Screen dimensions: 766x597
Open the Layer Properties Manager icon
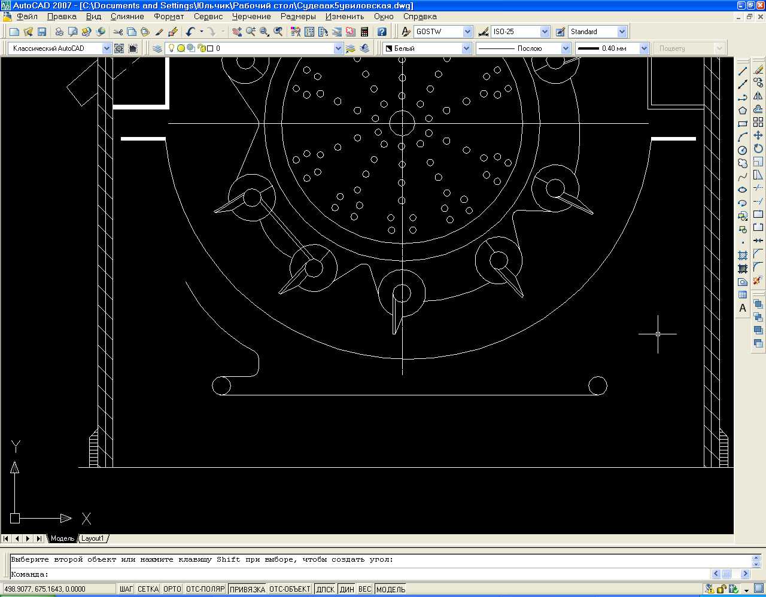(157, 48)
